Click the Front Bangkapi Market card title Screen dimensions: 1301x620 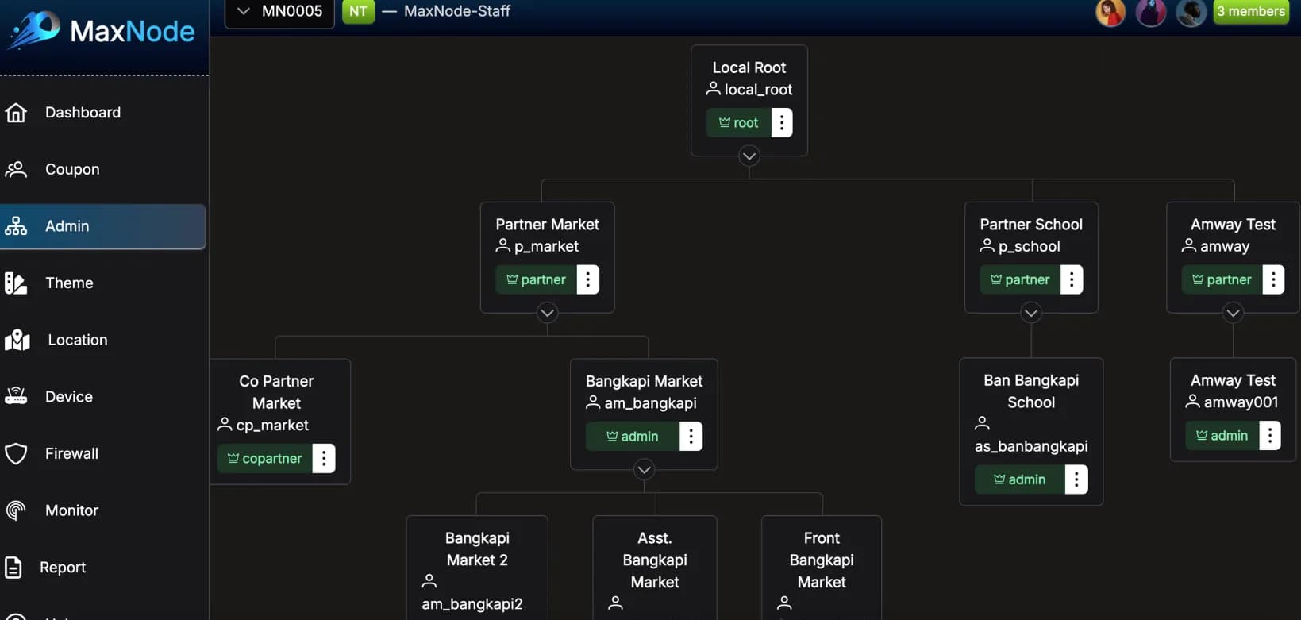[822, 560]
